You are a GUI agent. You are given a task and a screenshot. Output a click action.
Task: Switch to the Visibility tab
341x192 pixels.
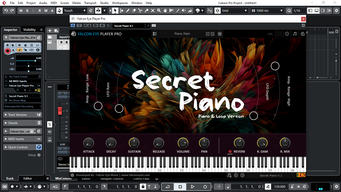pyautogui.click(x=29, y=30)
